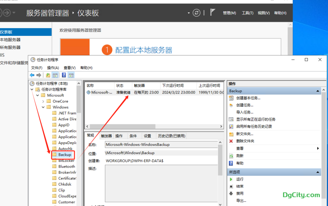Screen dimensions: 328x206
Task: Collapse the Windows folder tree node
Action: [43, 107]
